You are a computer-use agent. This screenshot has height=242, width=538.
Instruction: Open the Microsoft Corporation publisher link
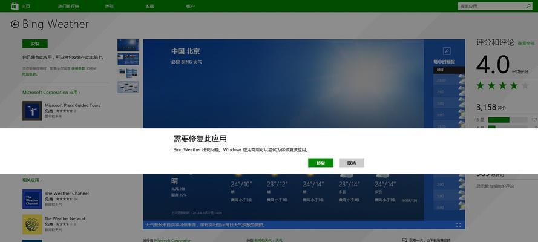[172, 240]
